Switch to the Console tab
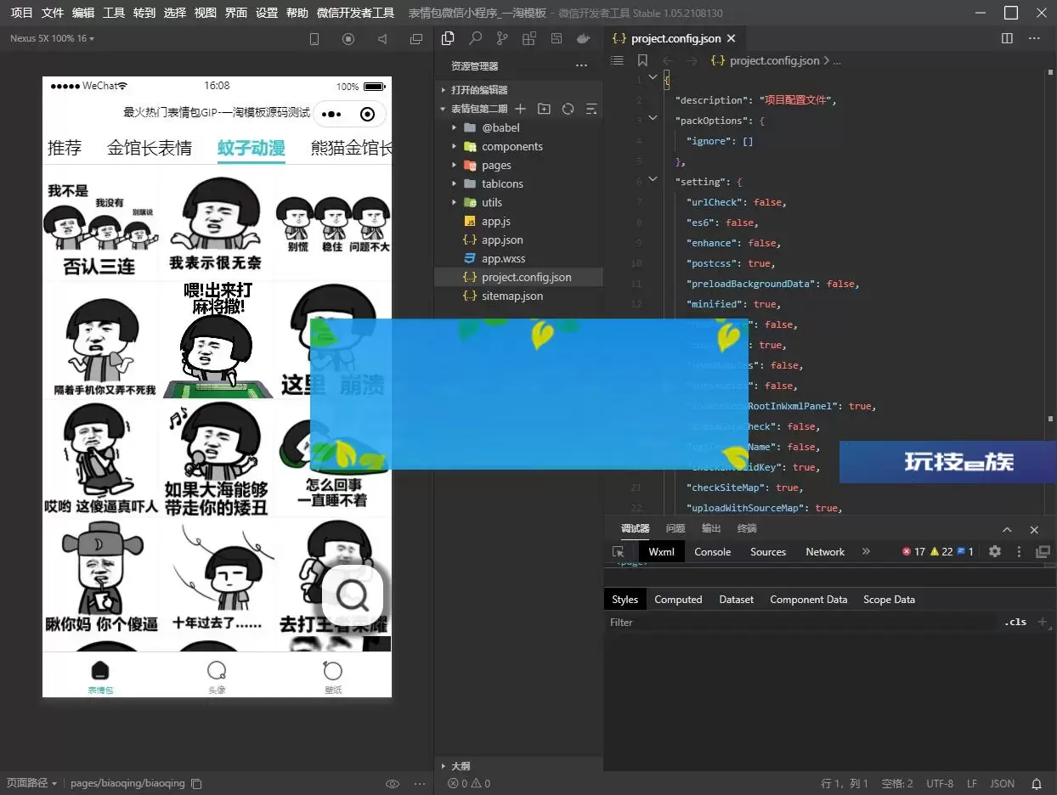Viewport: 1057px width, 795px height. [x=712, y=551]
